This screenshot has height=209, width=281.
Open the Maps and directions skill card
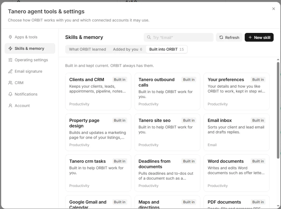[x=167, y=202]
